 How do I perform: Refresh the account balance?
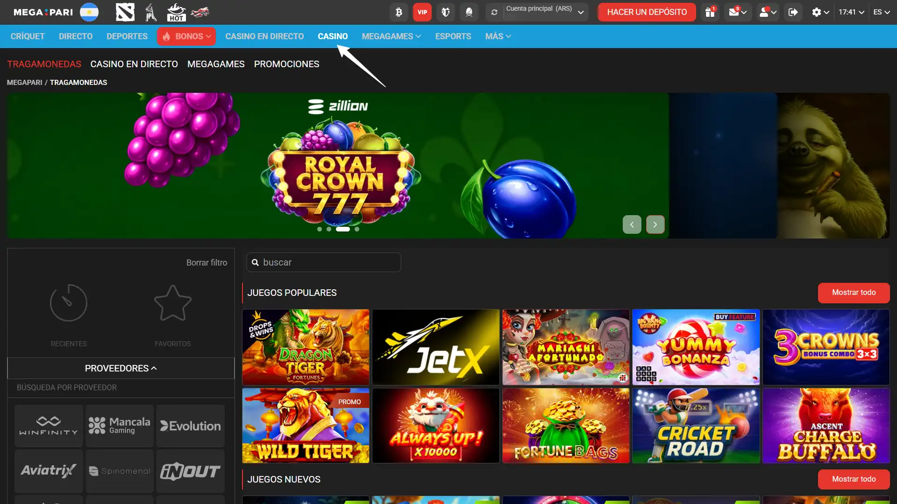pyautogui.click(x=494, y=12)
